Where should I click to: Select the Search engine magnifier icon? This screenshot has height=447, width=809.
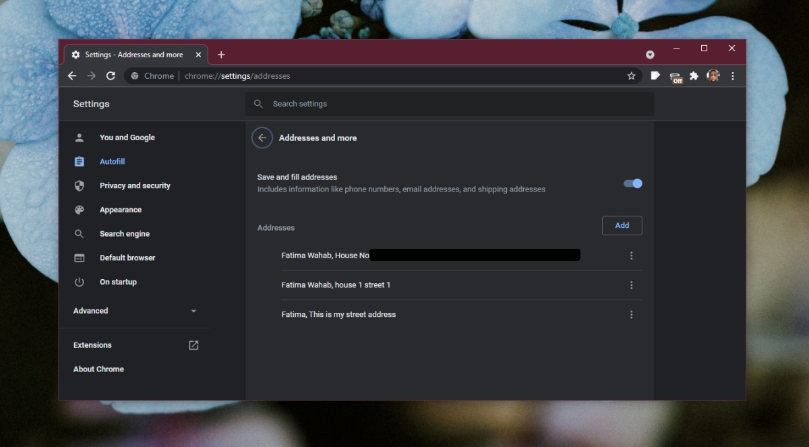(79, 233)
